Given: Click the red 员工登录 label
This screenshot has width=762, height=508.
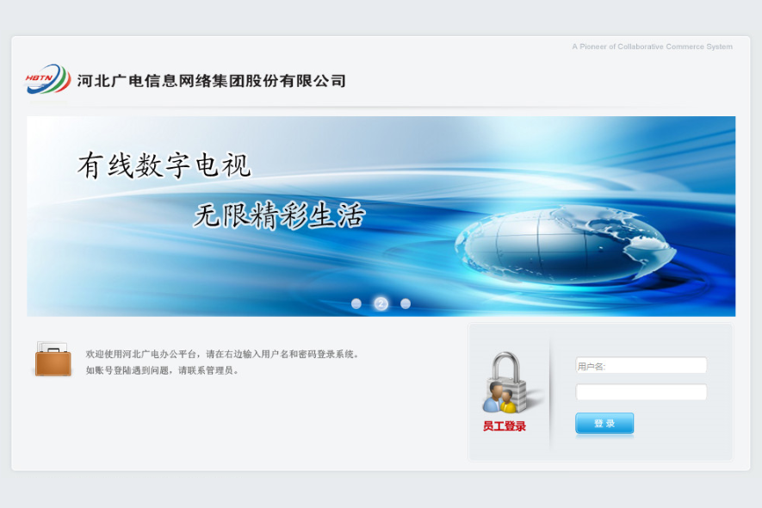Looking at the screenshot, I should (505, 426).
